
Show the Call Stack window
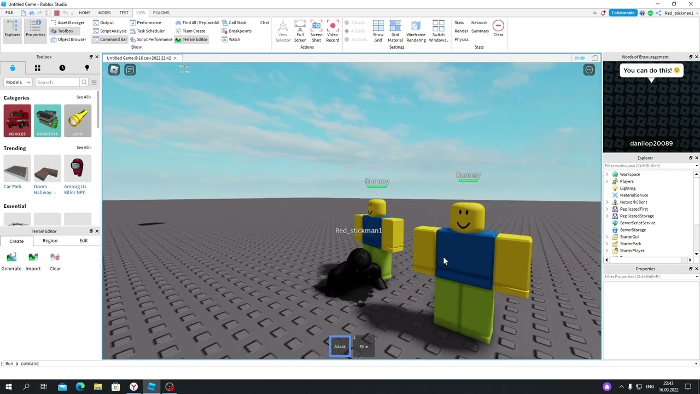point(234,22)
